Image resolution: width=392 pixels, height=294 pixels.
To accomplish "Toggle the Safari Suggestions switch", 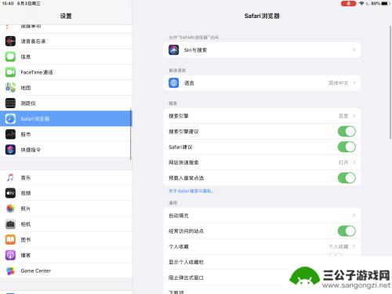I will pyautogui.click(x=347, y=147).
